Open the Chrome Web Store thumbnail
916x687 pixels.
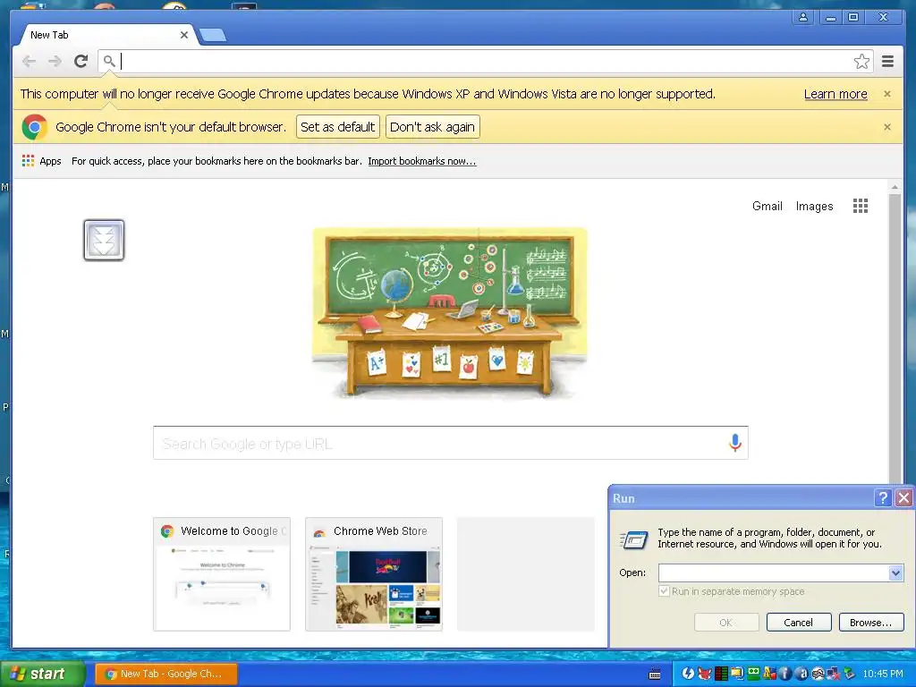(x=374, y=573)
